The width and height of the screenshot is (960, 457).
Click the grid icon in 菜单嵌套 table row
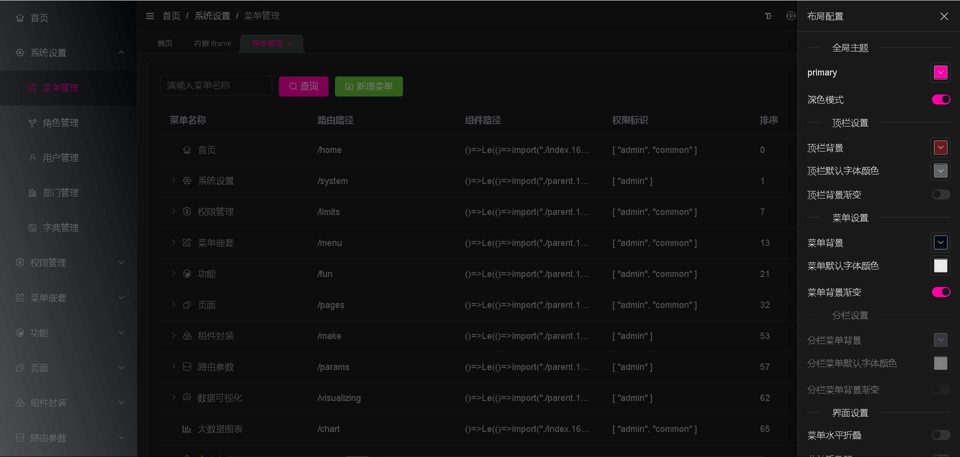click(187, 242)
